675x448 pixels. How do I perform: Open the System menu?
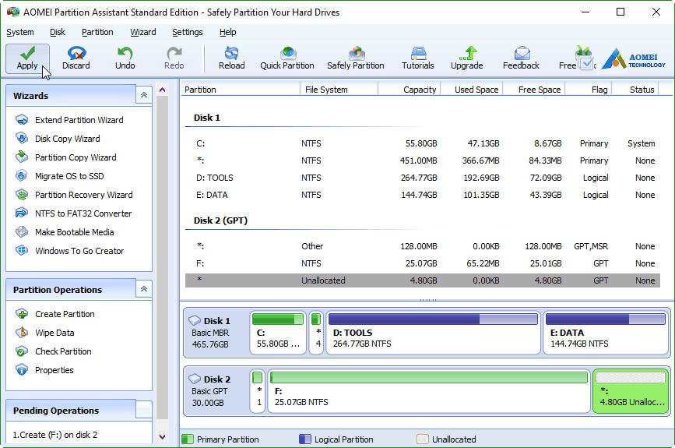point(19,32)
